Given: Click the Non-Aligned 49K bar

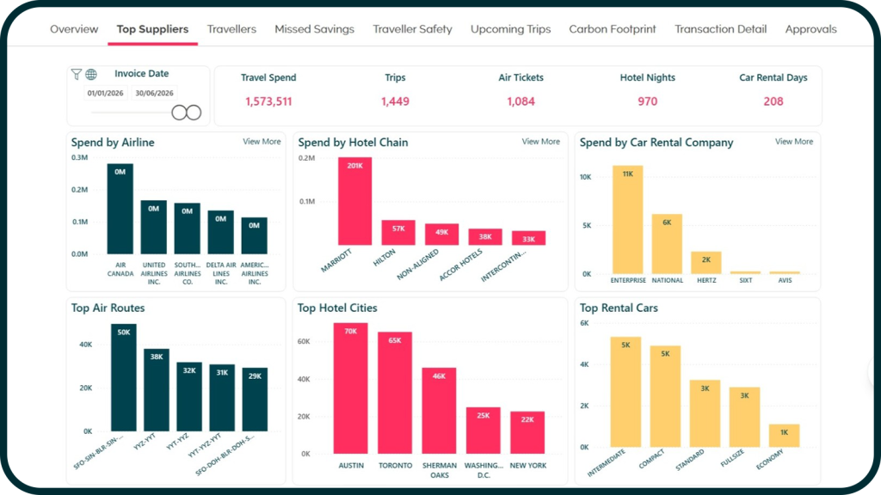Looking at the screenshot, I should [441, 234].
